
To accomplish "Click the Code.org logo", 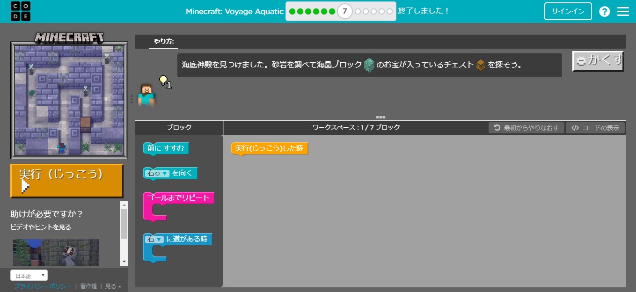I will click(x=21, y=11).
